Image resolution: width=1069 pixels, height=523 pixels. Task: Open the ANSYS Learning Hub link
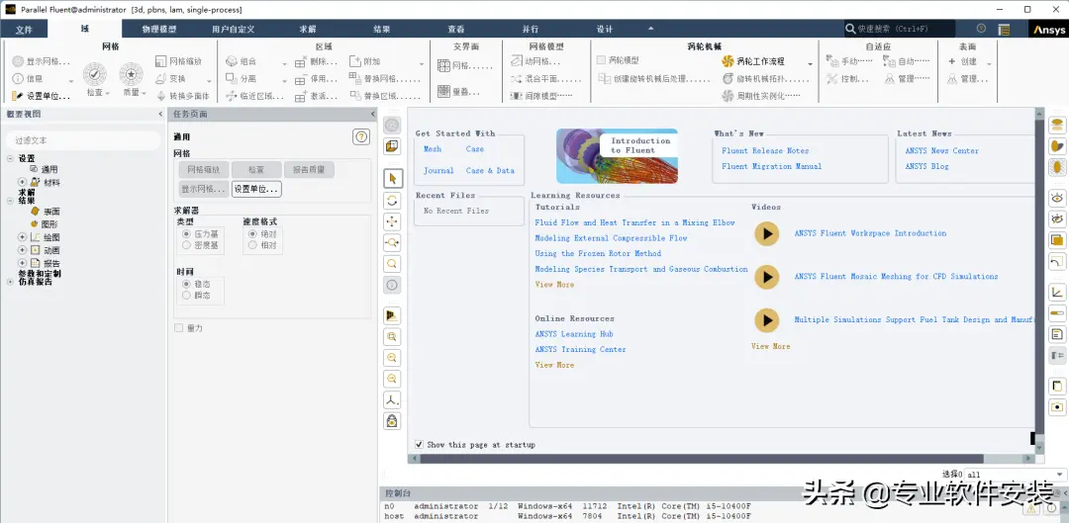coord(574,334)
